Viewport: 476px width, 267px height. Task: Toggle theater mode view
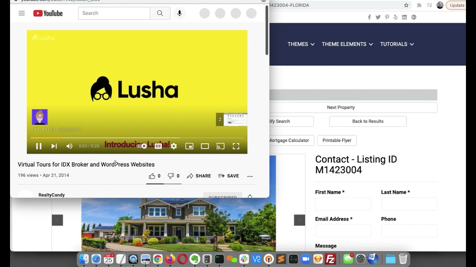click(205, 146)
